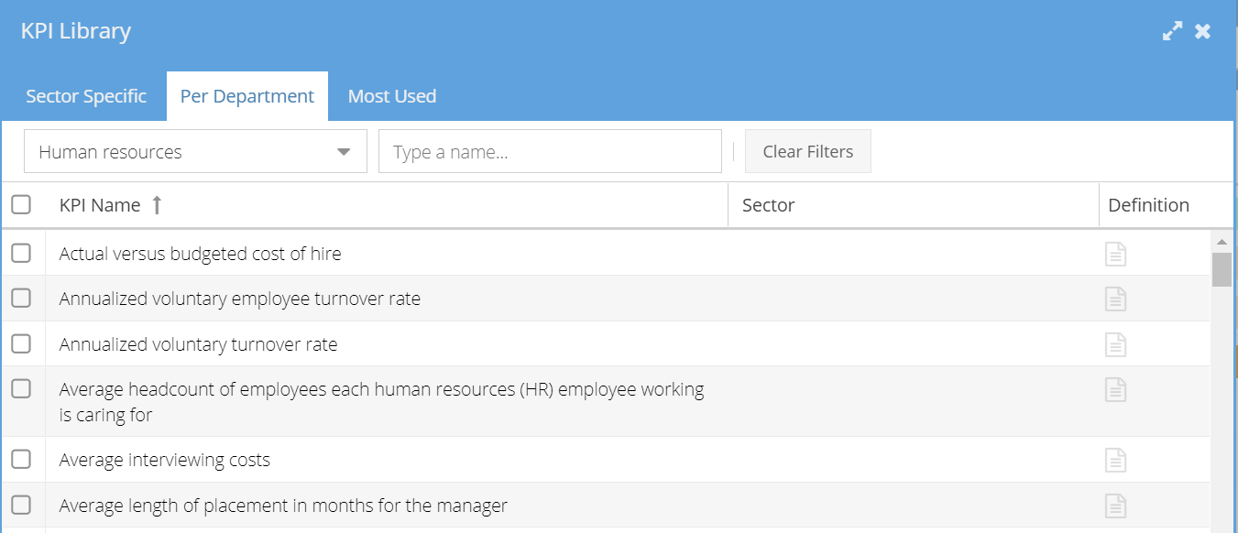Select the Per Department tab

(247, 96)
